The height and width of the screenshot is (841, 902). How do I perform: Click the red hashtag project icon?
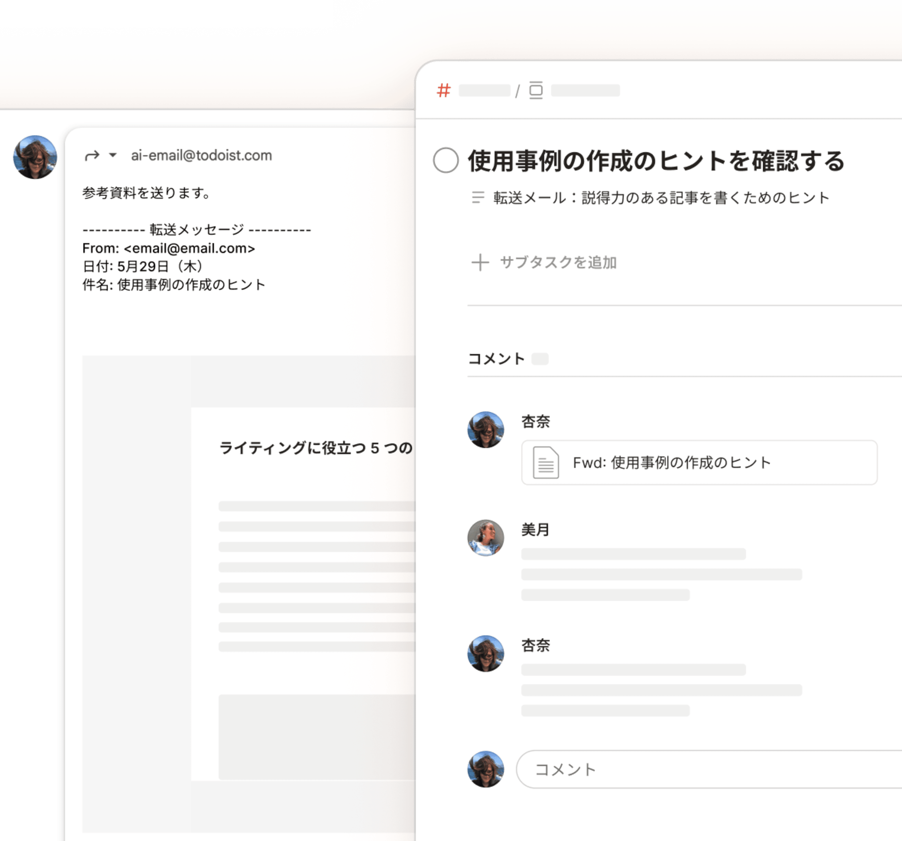coord(443,90)
